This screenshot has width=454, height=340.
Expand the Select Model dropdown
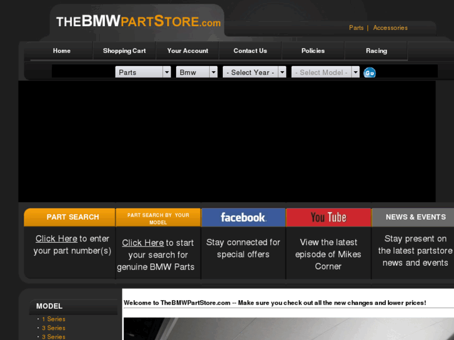pyautogui.click(x=325, y=72)
